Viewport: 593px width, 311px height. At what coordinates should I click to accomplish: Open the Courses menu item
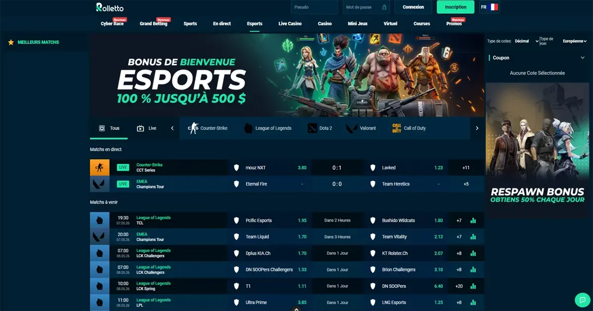pos(422,24)
